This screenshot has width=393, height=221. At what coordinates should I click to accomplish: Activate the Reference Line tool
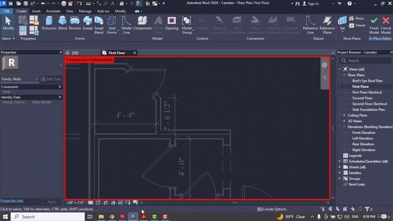pyautogui.click(x=310, y=25)
